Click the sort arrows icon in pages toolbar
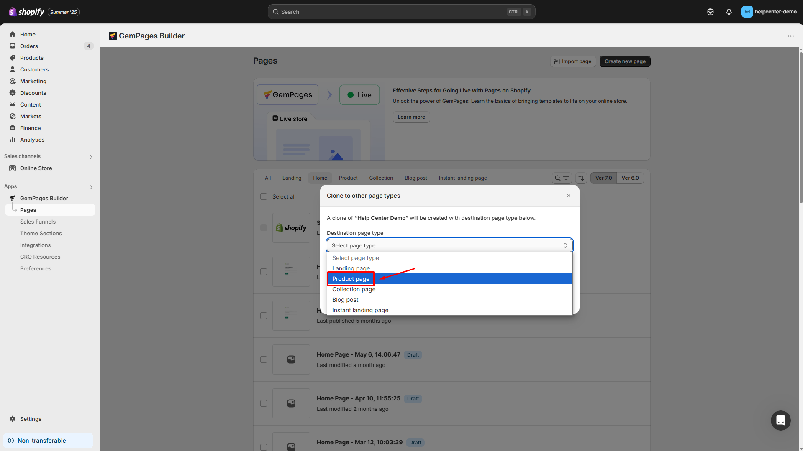The height and width of the screenshot is (451, 803). pyautogui.click(x=581, y=178)
